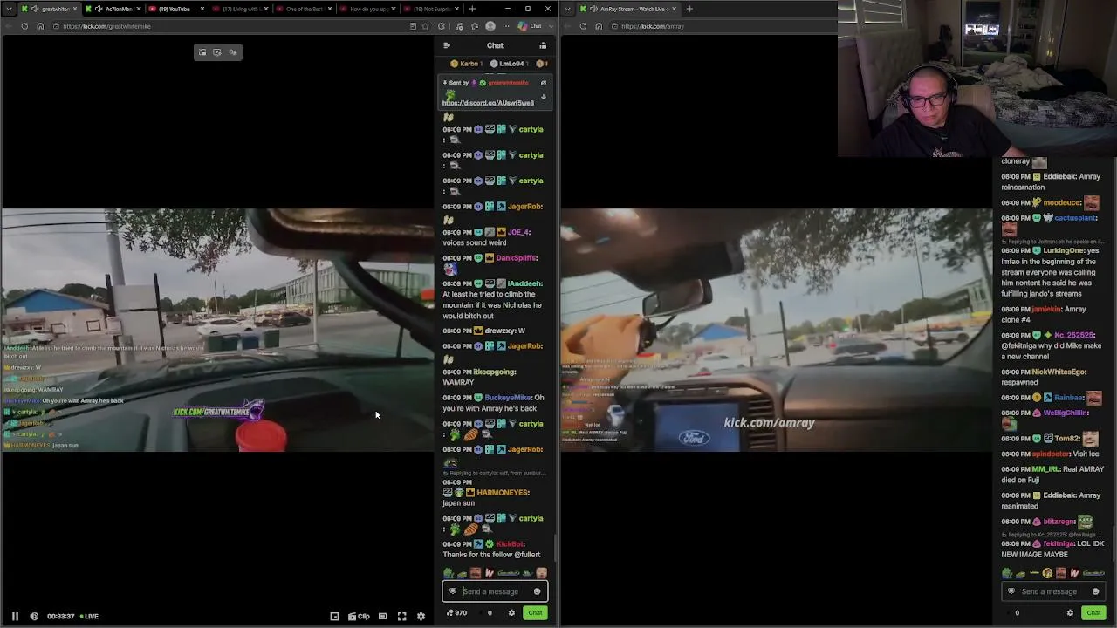Go home in left browser window
The height and width of the screenshot is (628, 1117).
coord(40,26)
